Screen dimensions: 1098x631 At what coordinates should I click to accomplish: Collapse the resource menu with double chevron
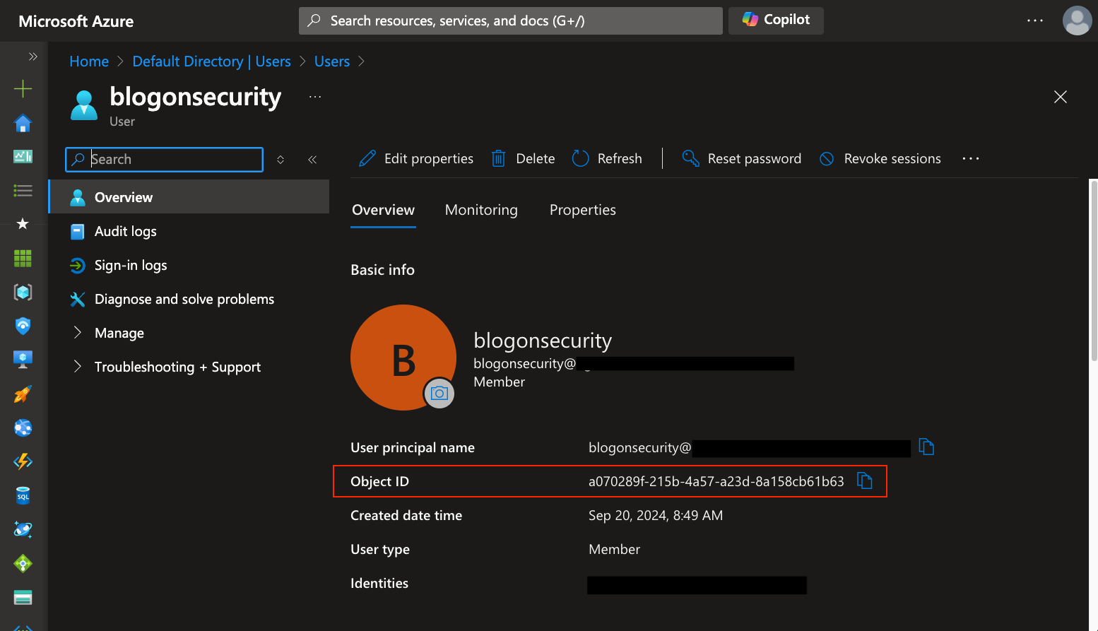pos(312,160)
